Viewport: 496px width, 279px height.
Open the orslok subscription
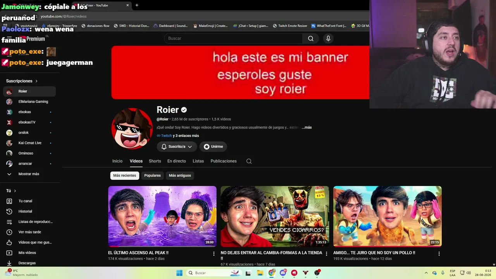(x=29, y=133)
